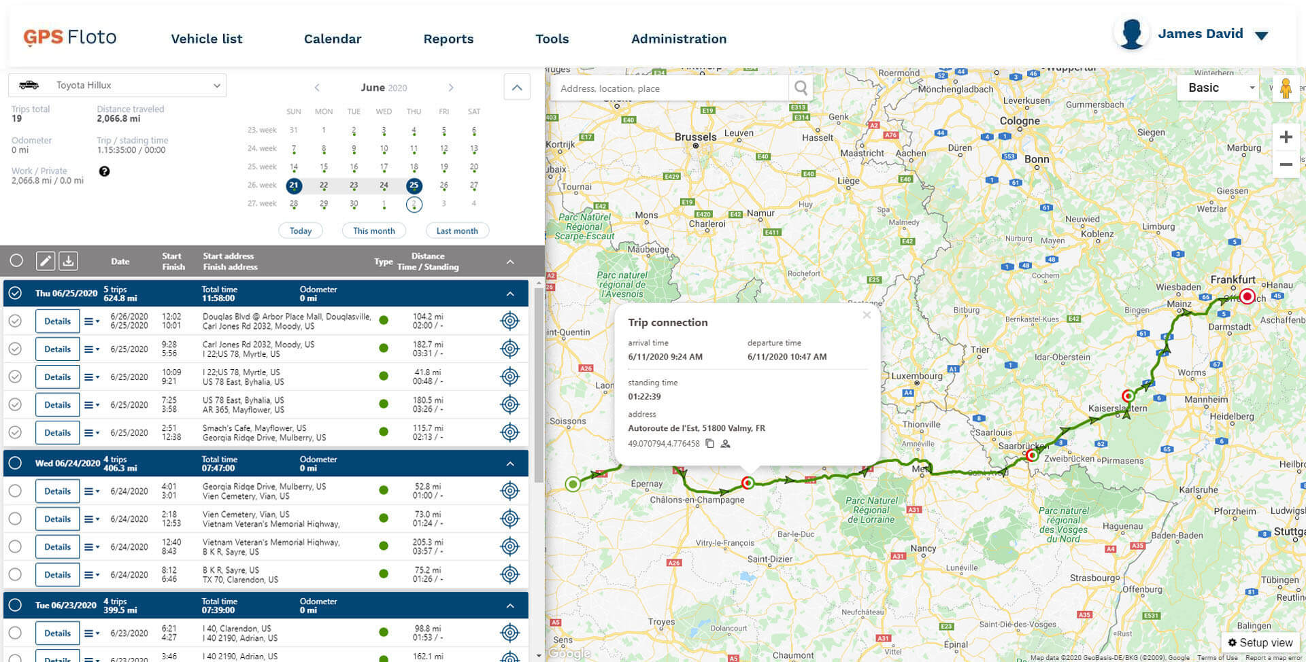Toggle checkbox for Carl Jones Rd 9:28 trip

pyautogui.click(x=15, y=349)
